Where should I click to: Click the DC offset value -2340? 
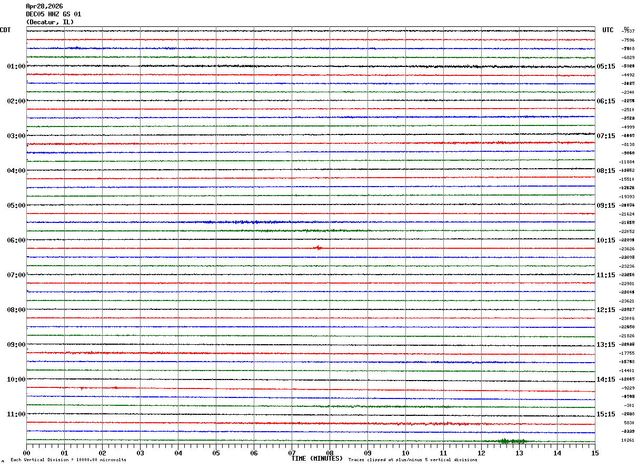pos(628,92)
